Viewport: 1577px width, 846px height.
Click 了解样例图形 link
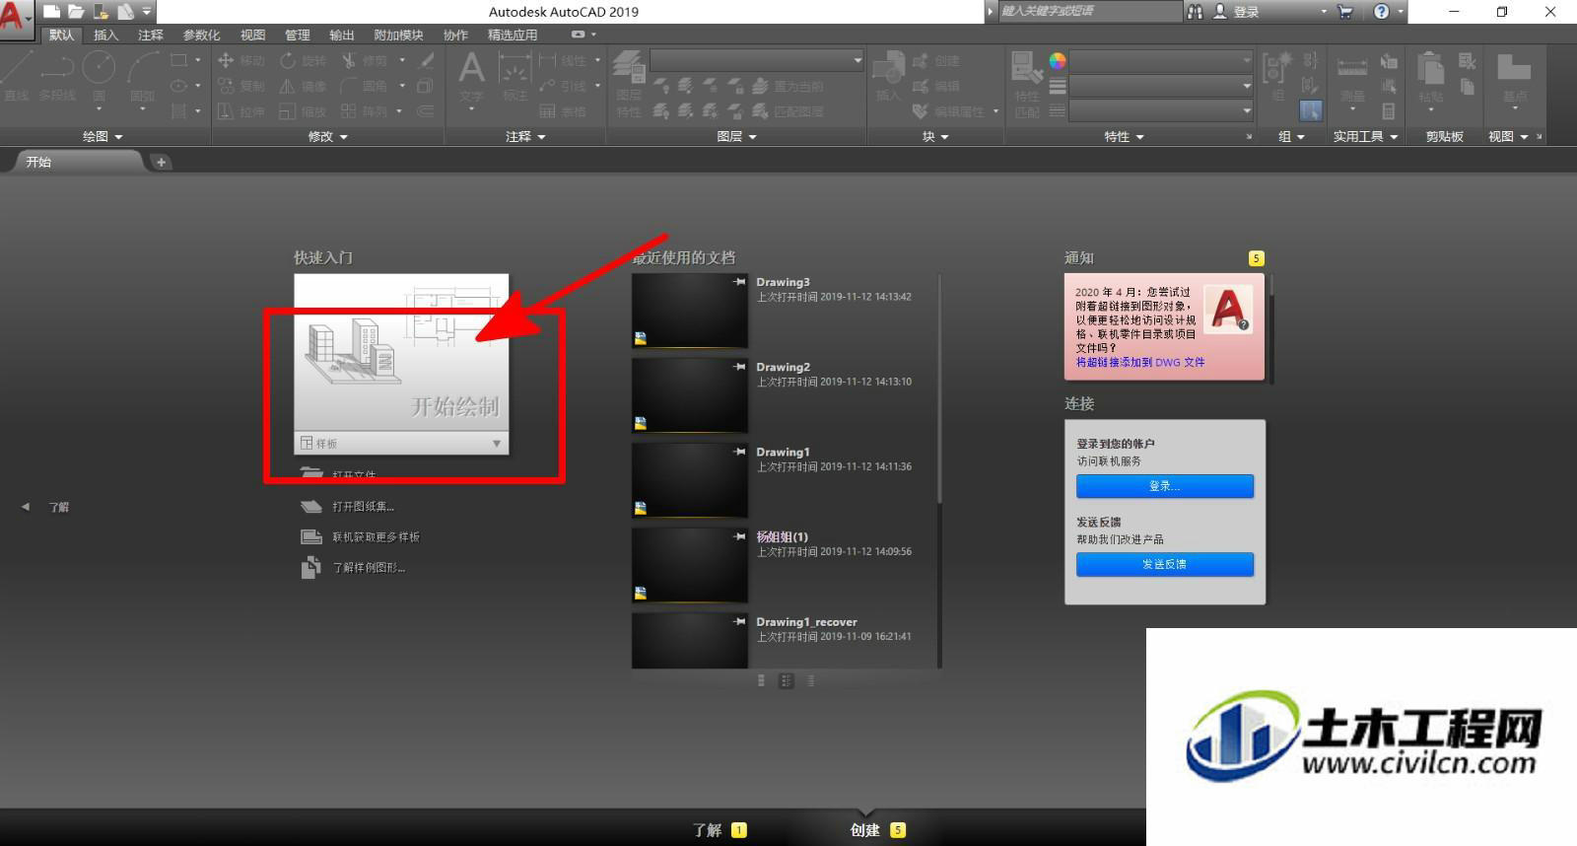pos(369,568)
